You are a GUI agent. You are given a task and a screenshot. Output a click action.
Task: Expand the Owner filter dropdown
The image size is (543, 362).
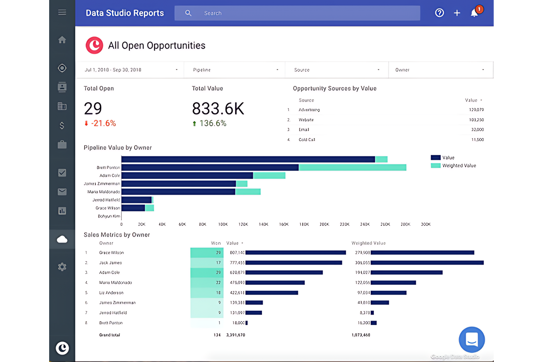(441, 70)
